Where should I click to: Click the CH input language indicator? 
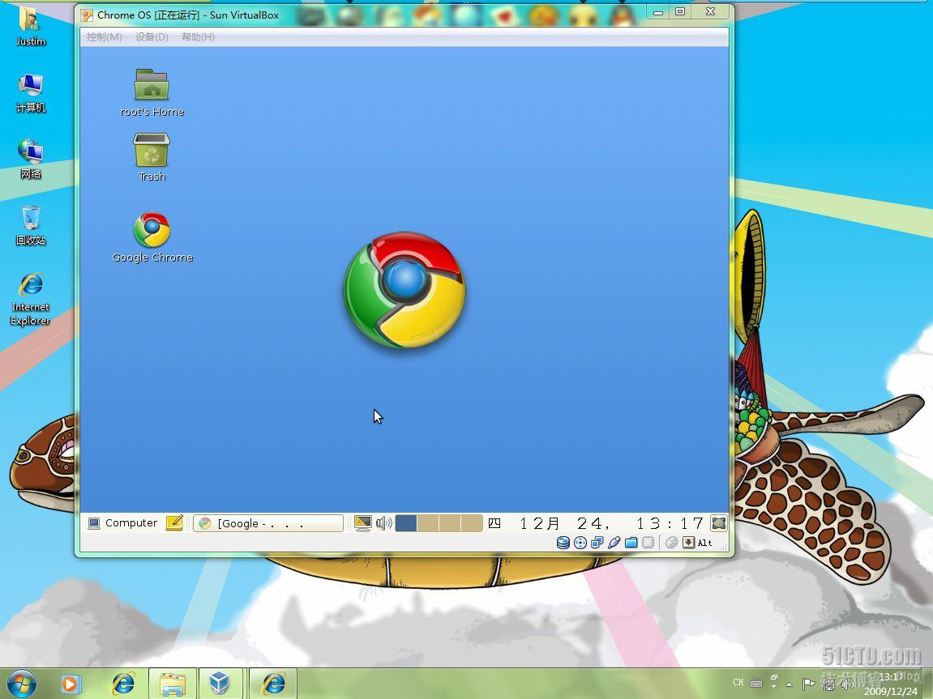738,682
